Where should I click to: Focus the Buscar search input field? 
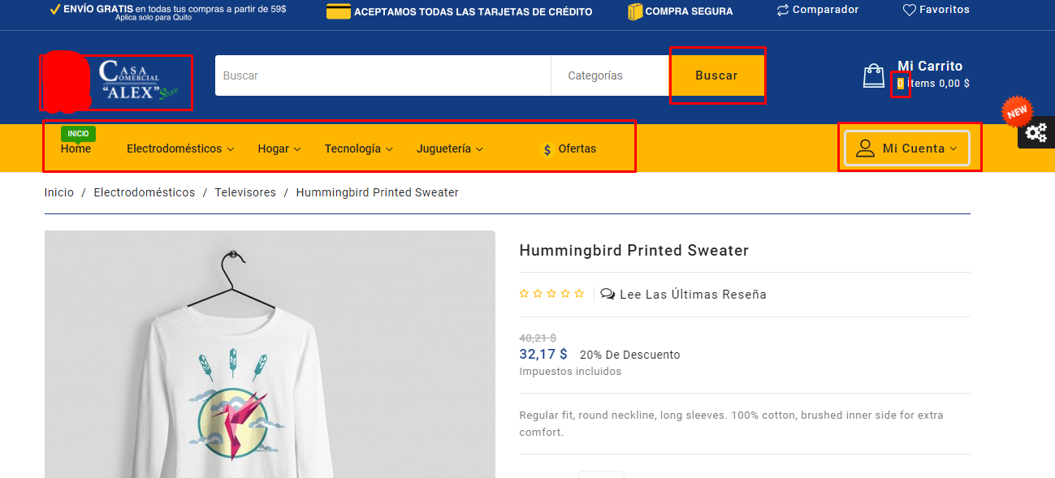[x=383, y=75]
